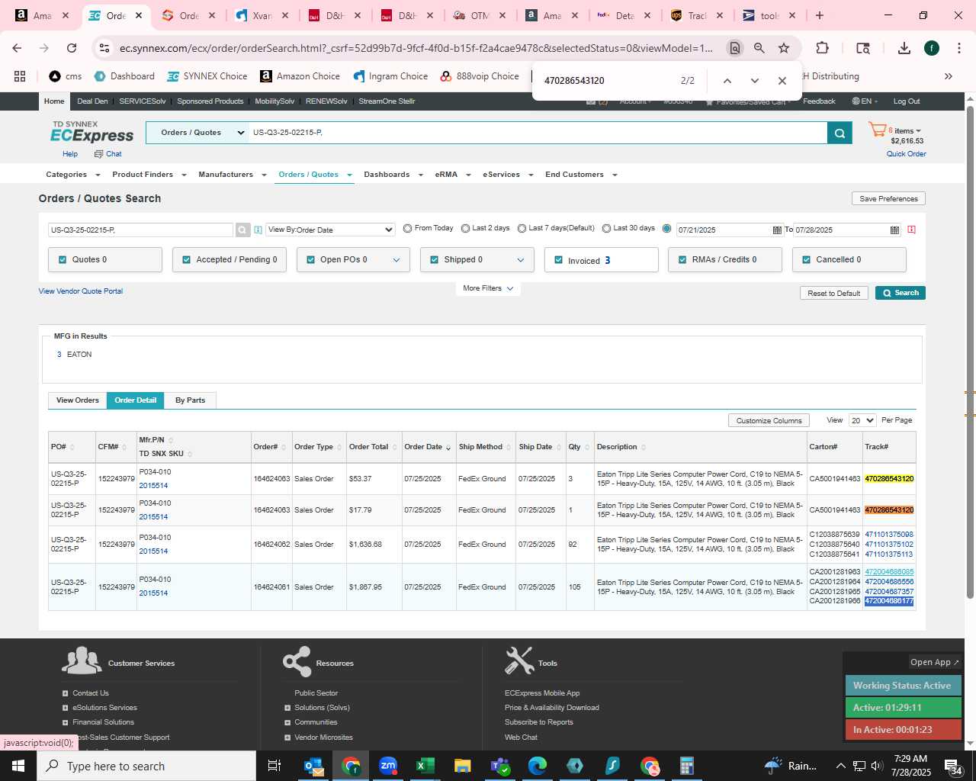
Task: Click Open App in status widget
Action: (934, 662)
